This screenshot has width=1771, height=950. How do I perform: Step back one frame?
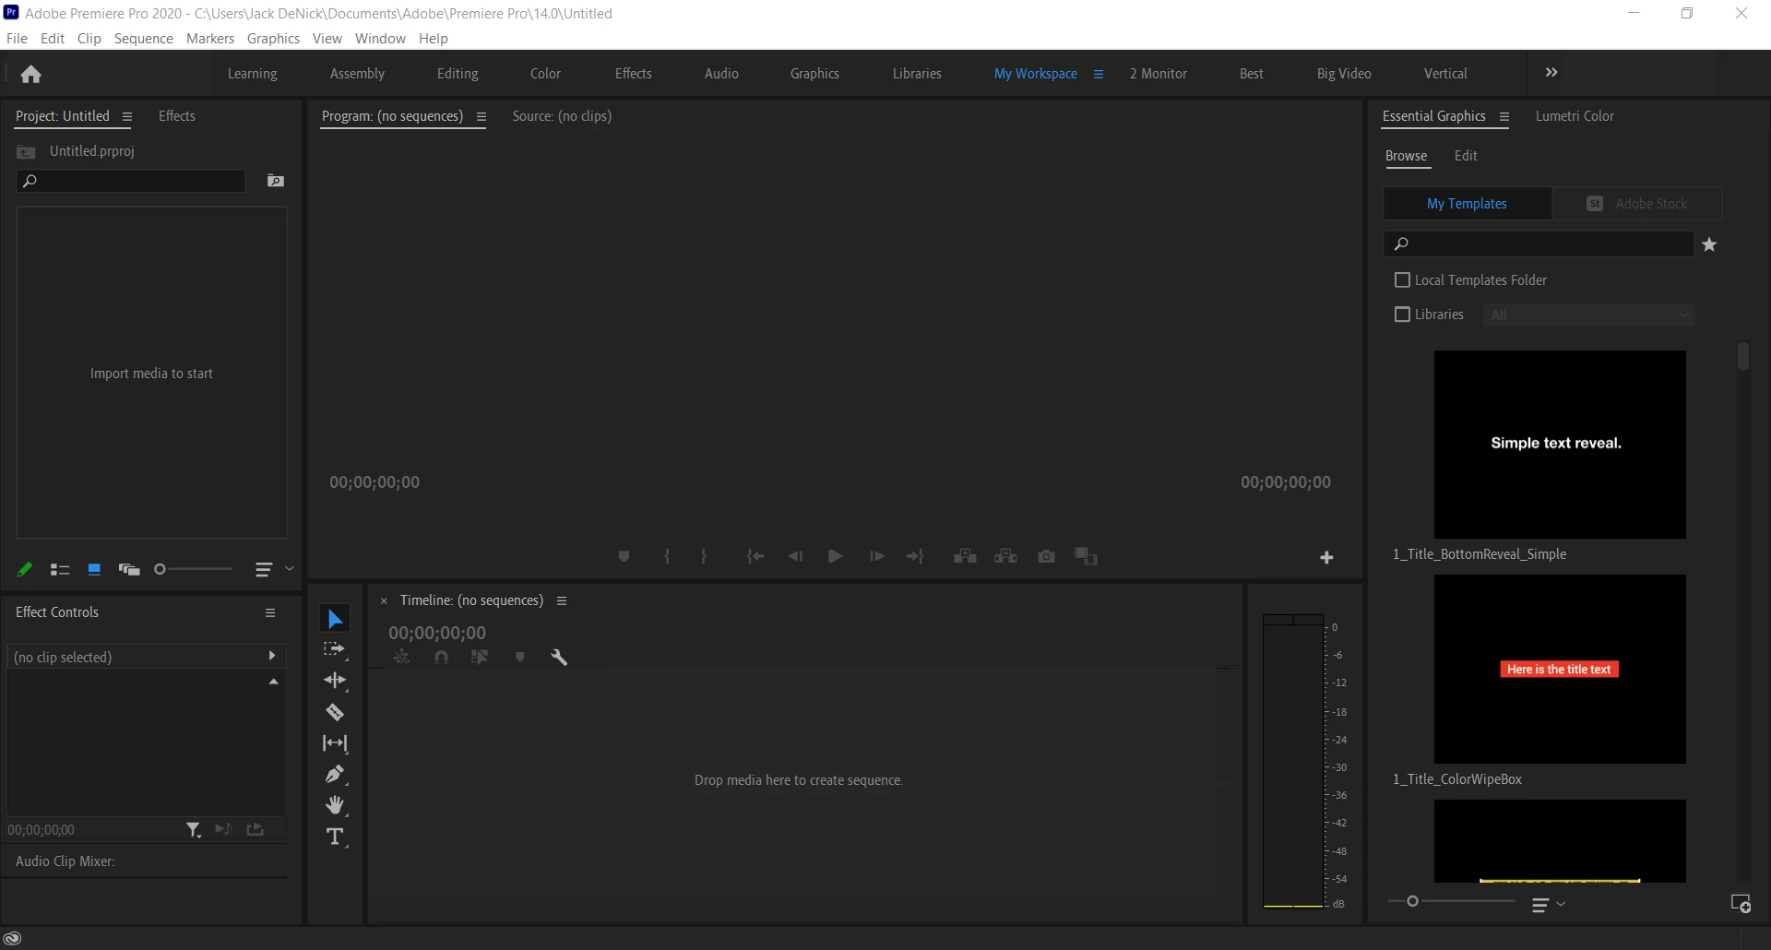pos(795,556)
